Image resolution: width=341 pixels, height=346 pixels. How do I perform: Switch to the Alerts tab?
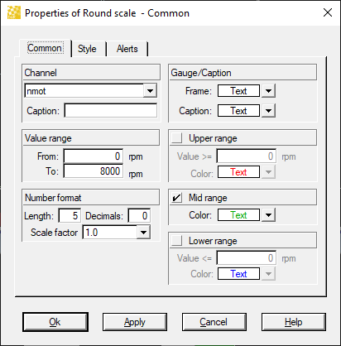pos(127,49)
